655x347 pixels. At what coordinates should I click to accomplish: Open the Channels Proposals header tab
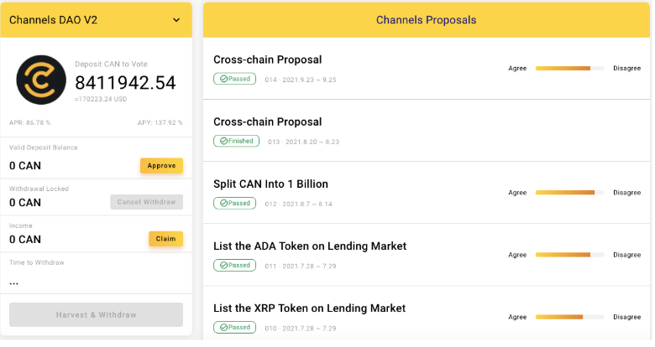(426, 20)
